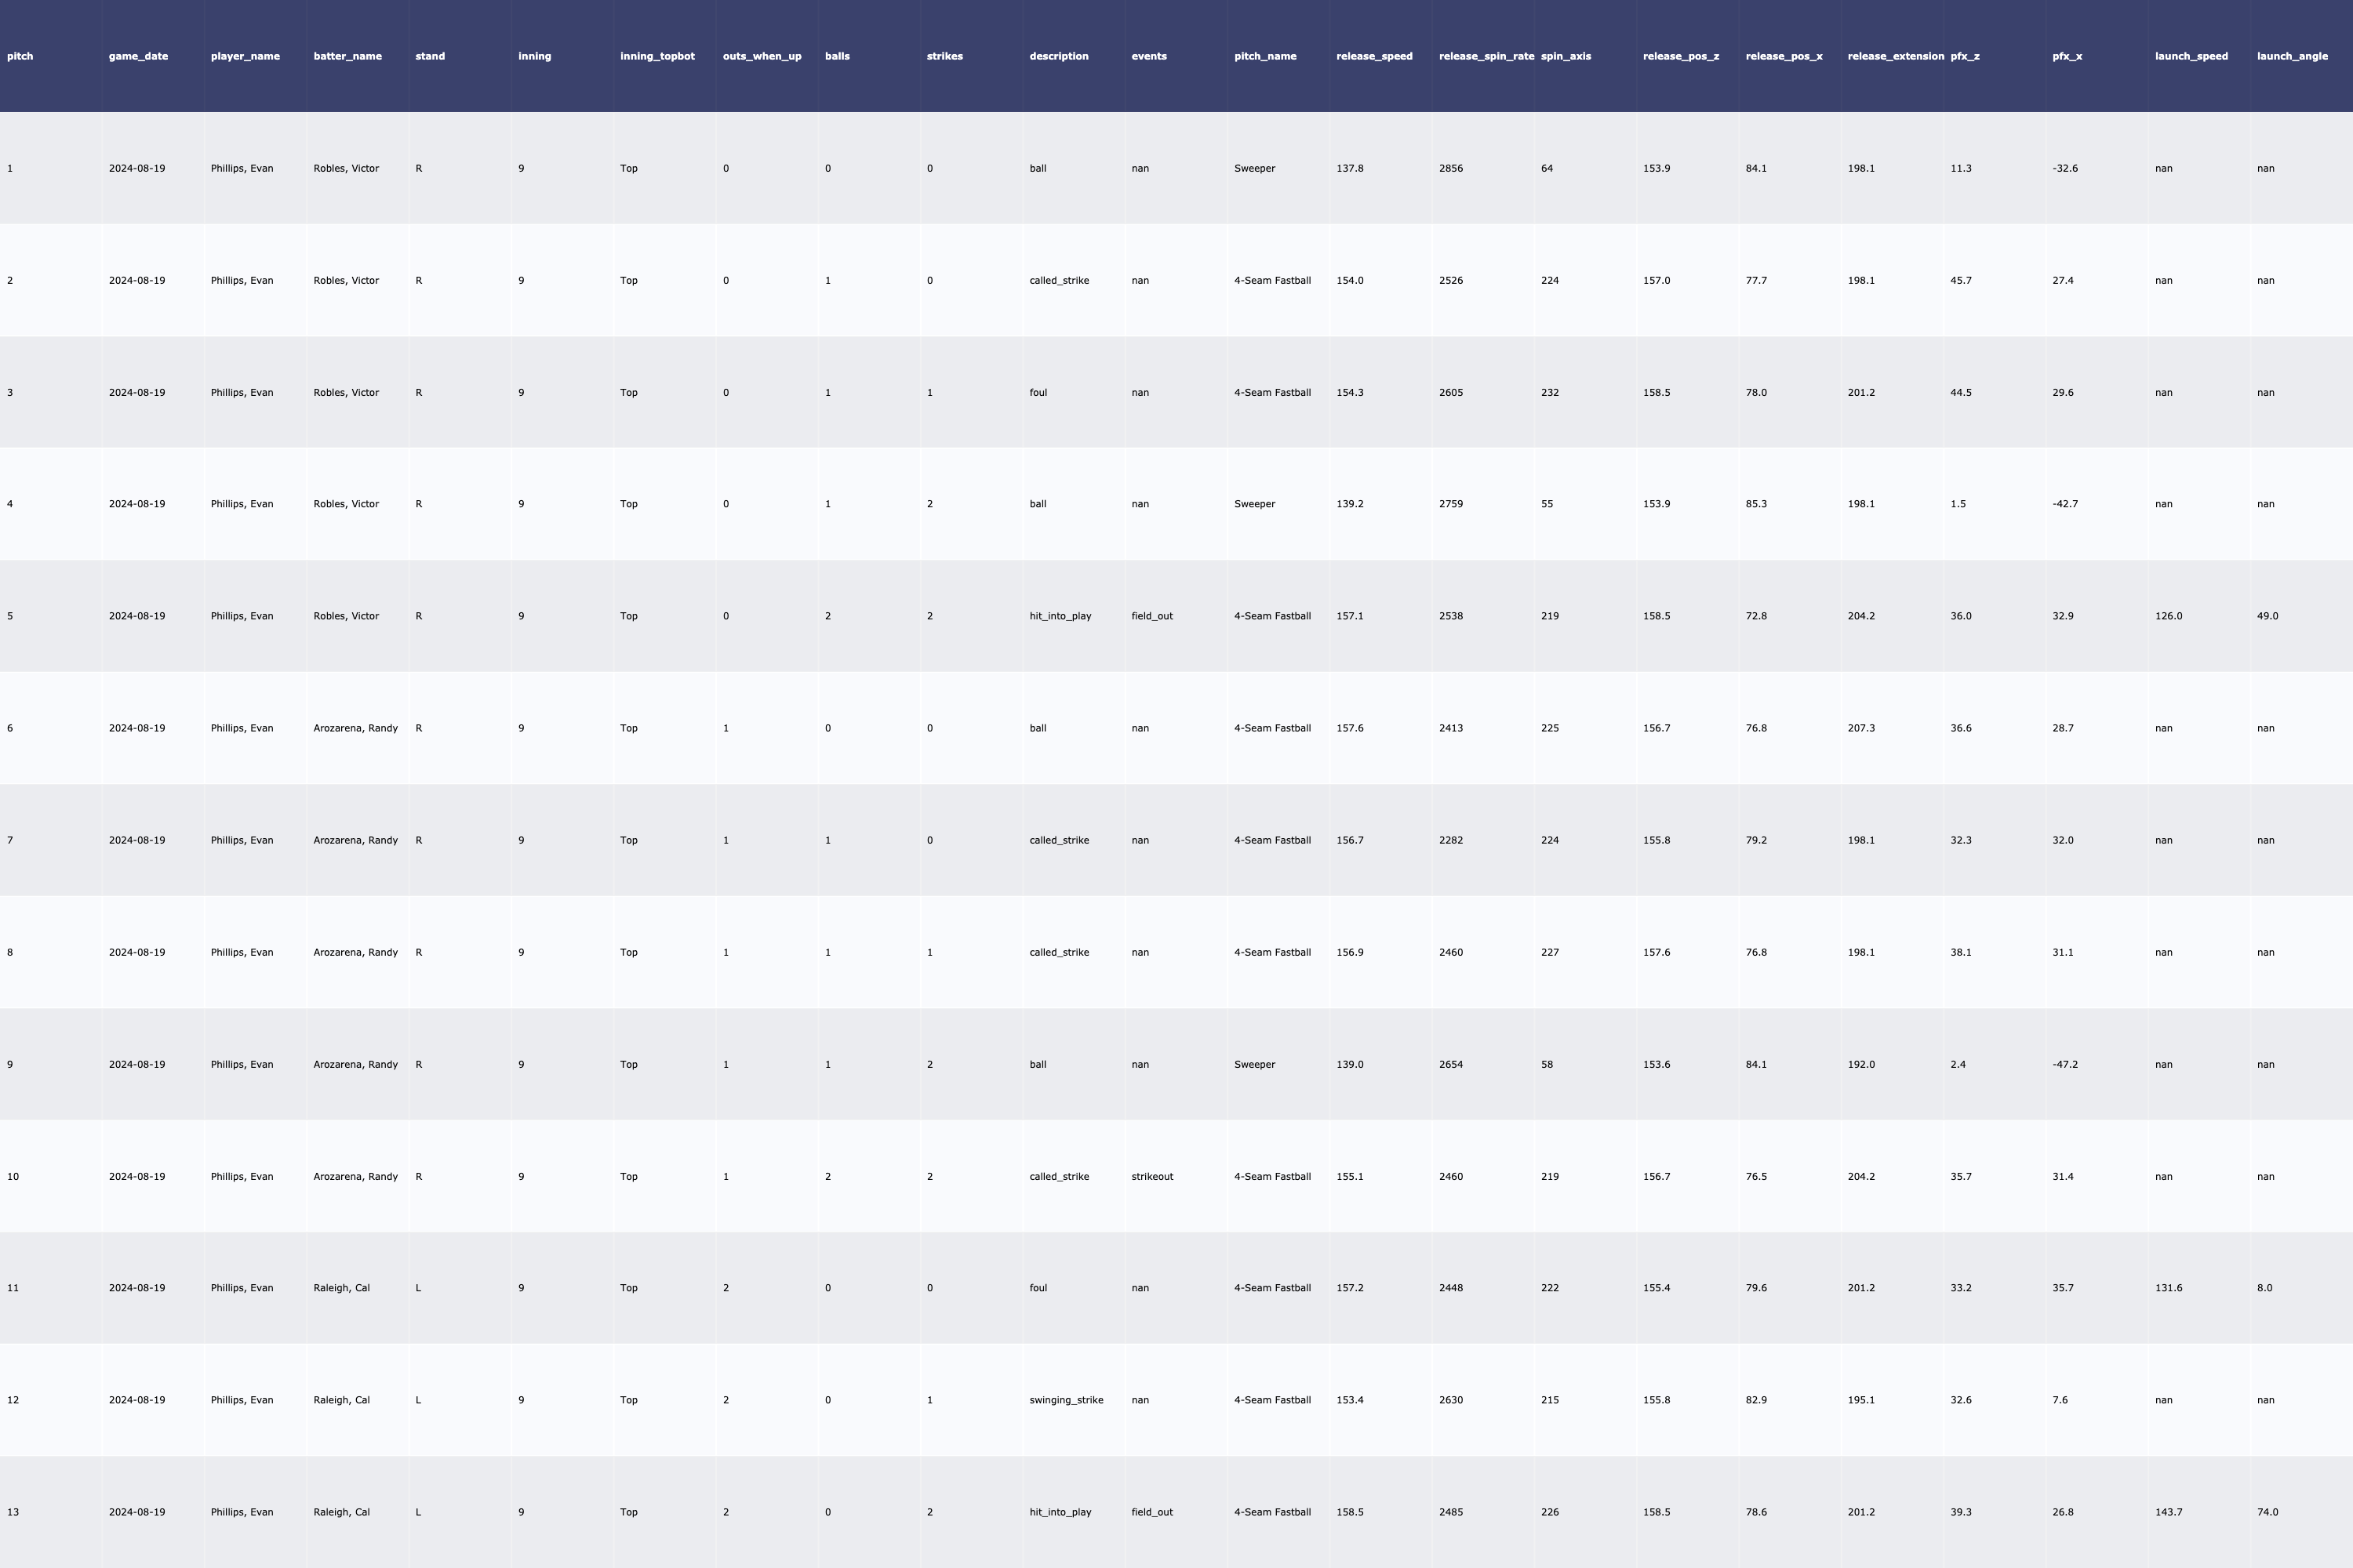Screen dimensions: 2353x1568
Task: Click Arozarena, Randy in row 6
Action: pos(355,728)
